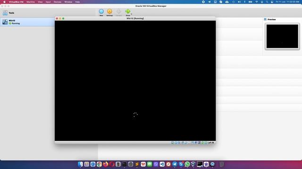Click the volume icon in the menu bar
This screenshot has height=169, width=302.
pos(239,2)
